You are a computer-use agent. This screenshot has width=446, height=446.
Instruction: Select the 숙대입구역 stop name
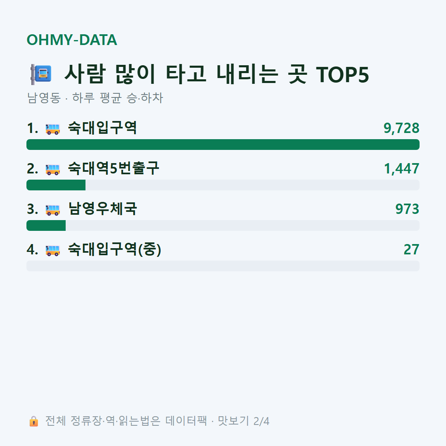coord(102,128)
